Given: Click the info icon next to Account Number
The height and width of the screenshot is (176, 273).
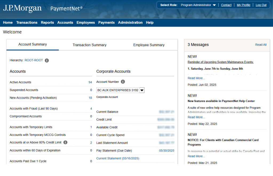Looking at the screenshot, I should (123, 82).
